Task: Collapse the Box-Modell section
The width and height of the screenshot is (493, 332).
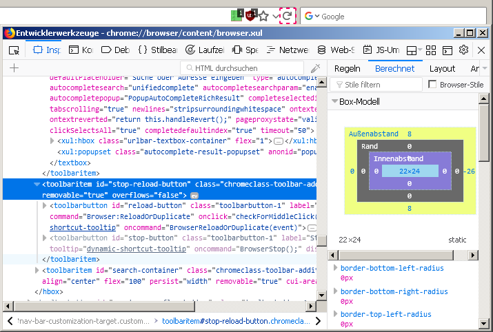Action: tap(335, 102)
